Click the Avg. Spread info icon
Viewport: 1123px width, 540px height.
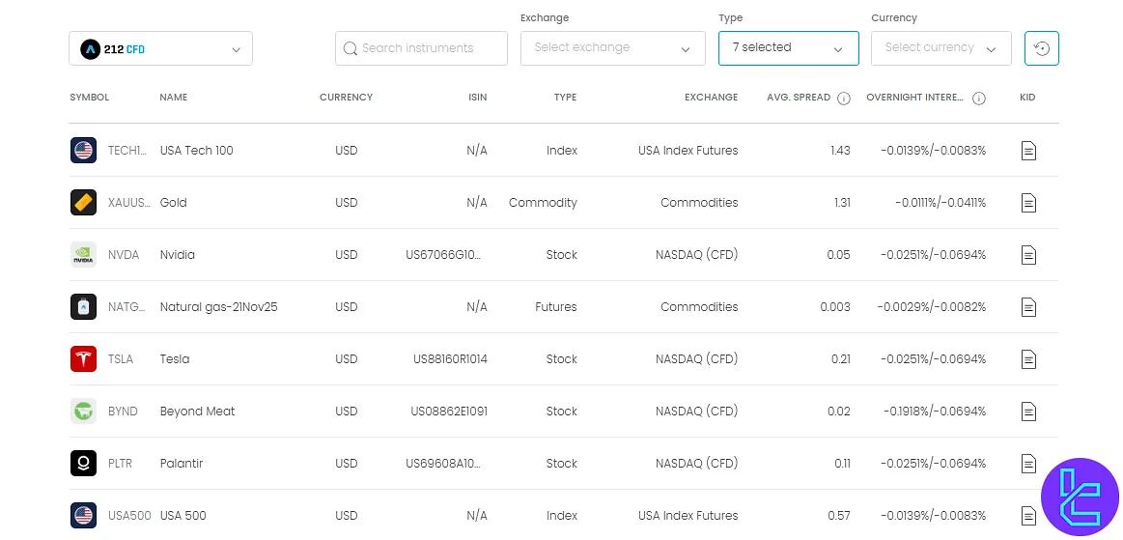pyautogui.click(x=843, y=99)
